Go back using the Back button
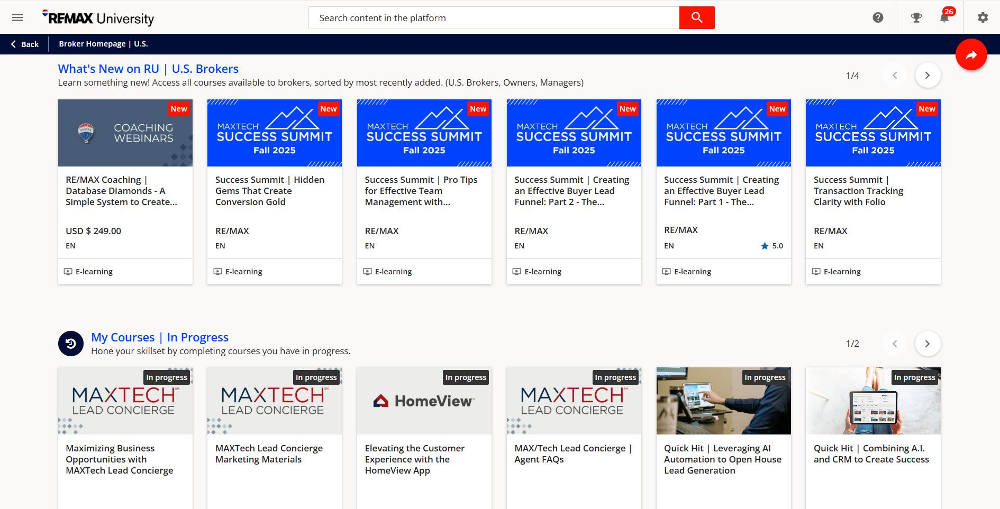Viewport: 1000px width, 509px height. tap(24, 44)
